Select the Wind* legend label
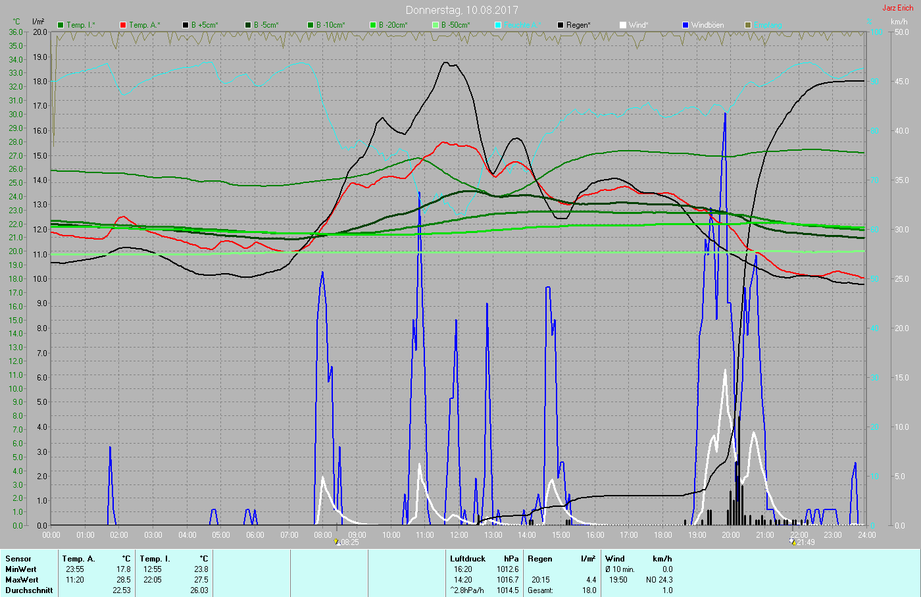 click(639, 25)
